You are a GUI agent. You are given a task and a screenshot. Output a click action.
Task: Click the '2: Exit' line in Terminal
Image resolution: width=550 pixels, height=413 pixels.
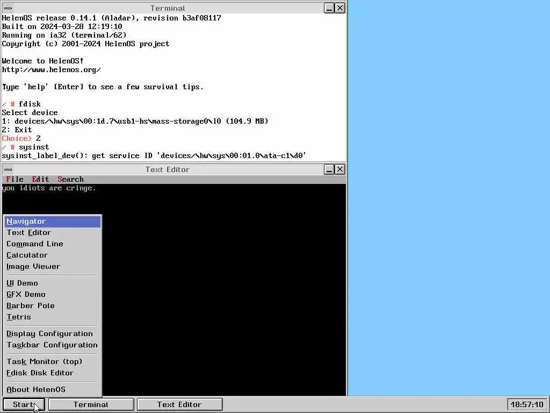[17, 130]
